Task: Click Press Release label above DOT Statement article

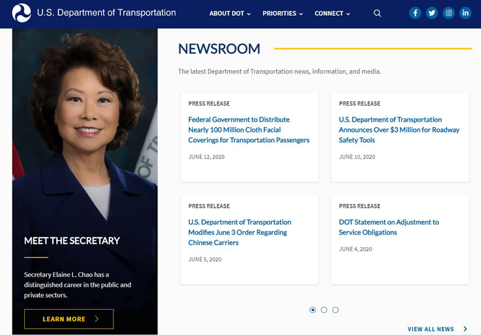Action: (x=359, y=206)
